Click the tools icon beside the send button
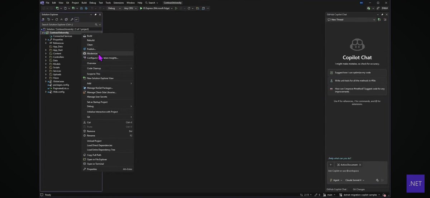 point(377,180)
